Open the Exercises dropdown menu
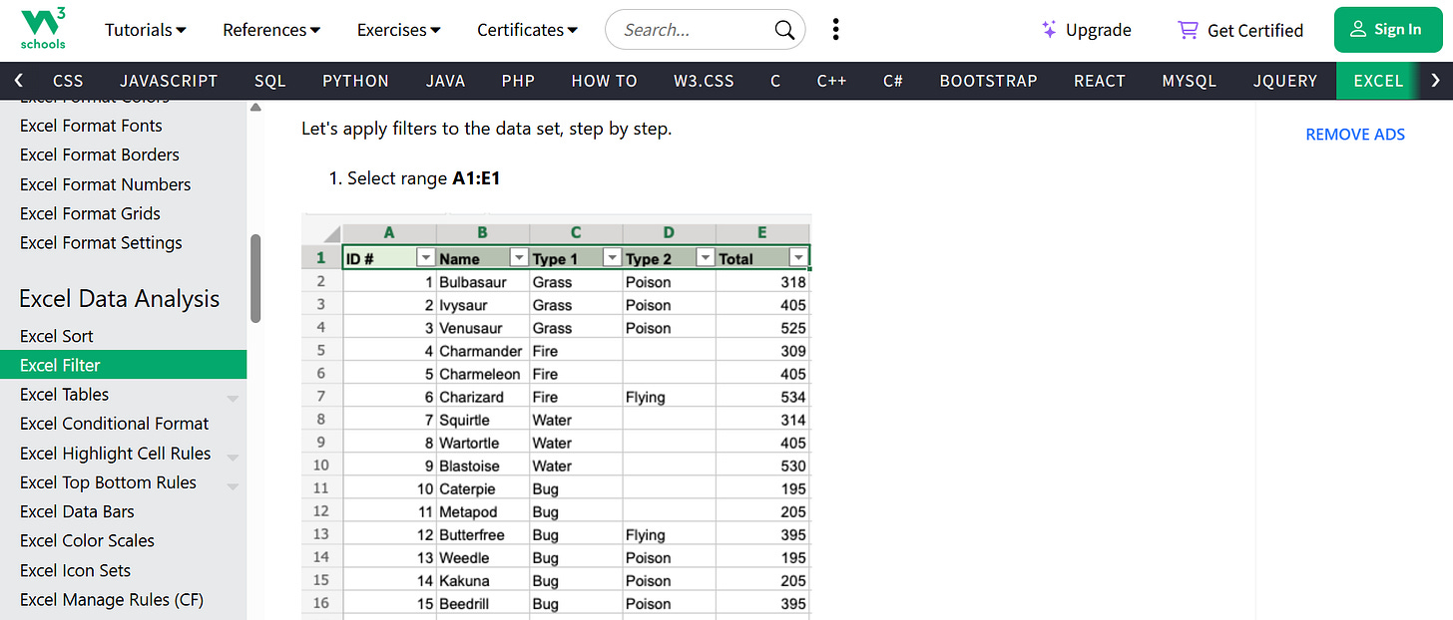The image size is (1453, 620). click(x=399, y=30)
